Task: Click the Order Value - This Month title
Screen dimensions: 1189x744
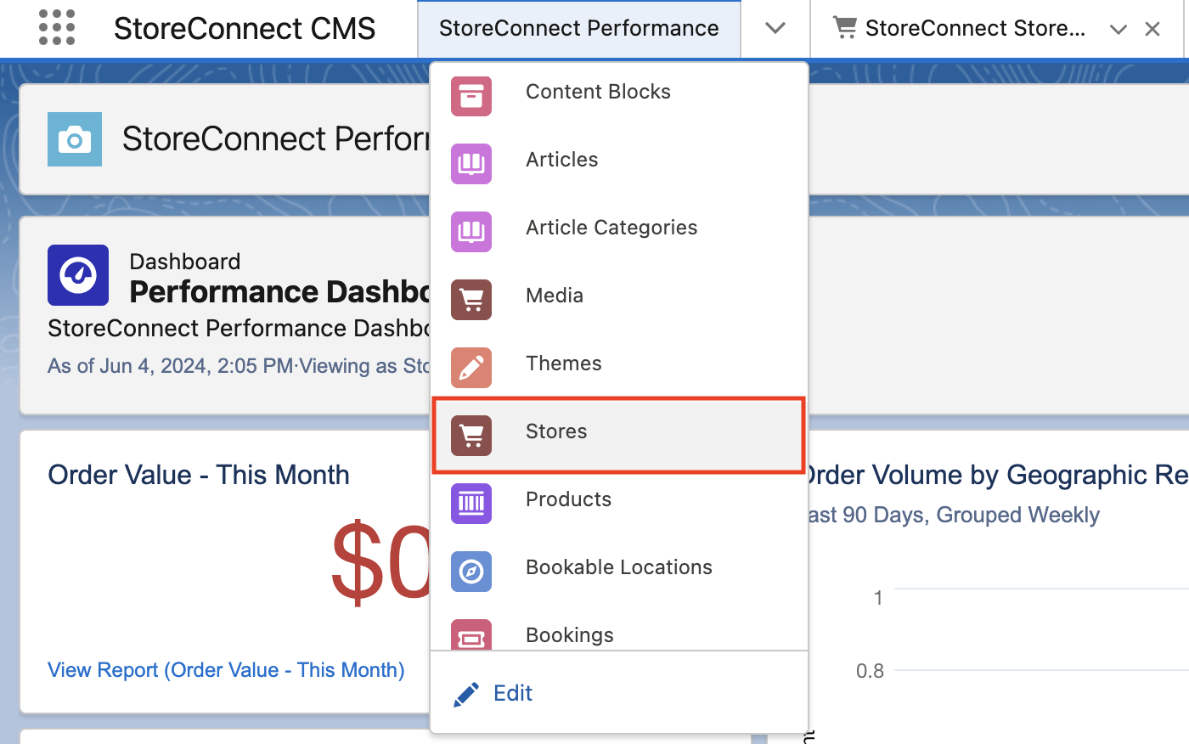Action: coord(199,475)
